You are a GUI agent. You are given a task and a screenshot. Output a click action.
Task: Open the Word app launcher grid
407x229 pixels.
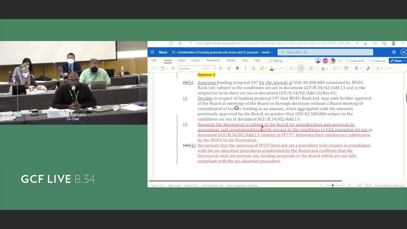(x=152, y=52)
